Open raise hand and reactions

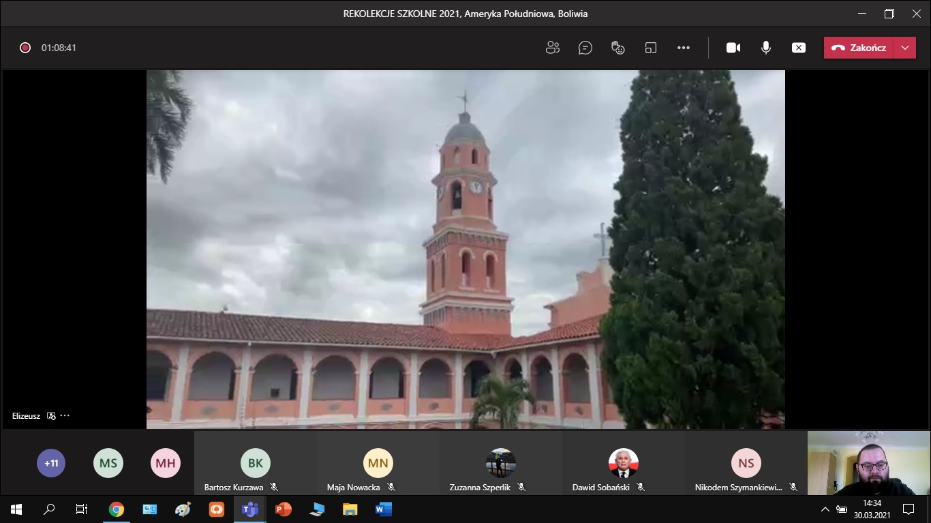click(x=618, y=48)
